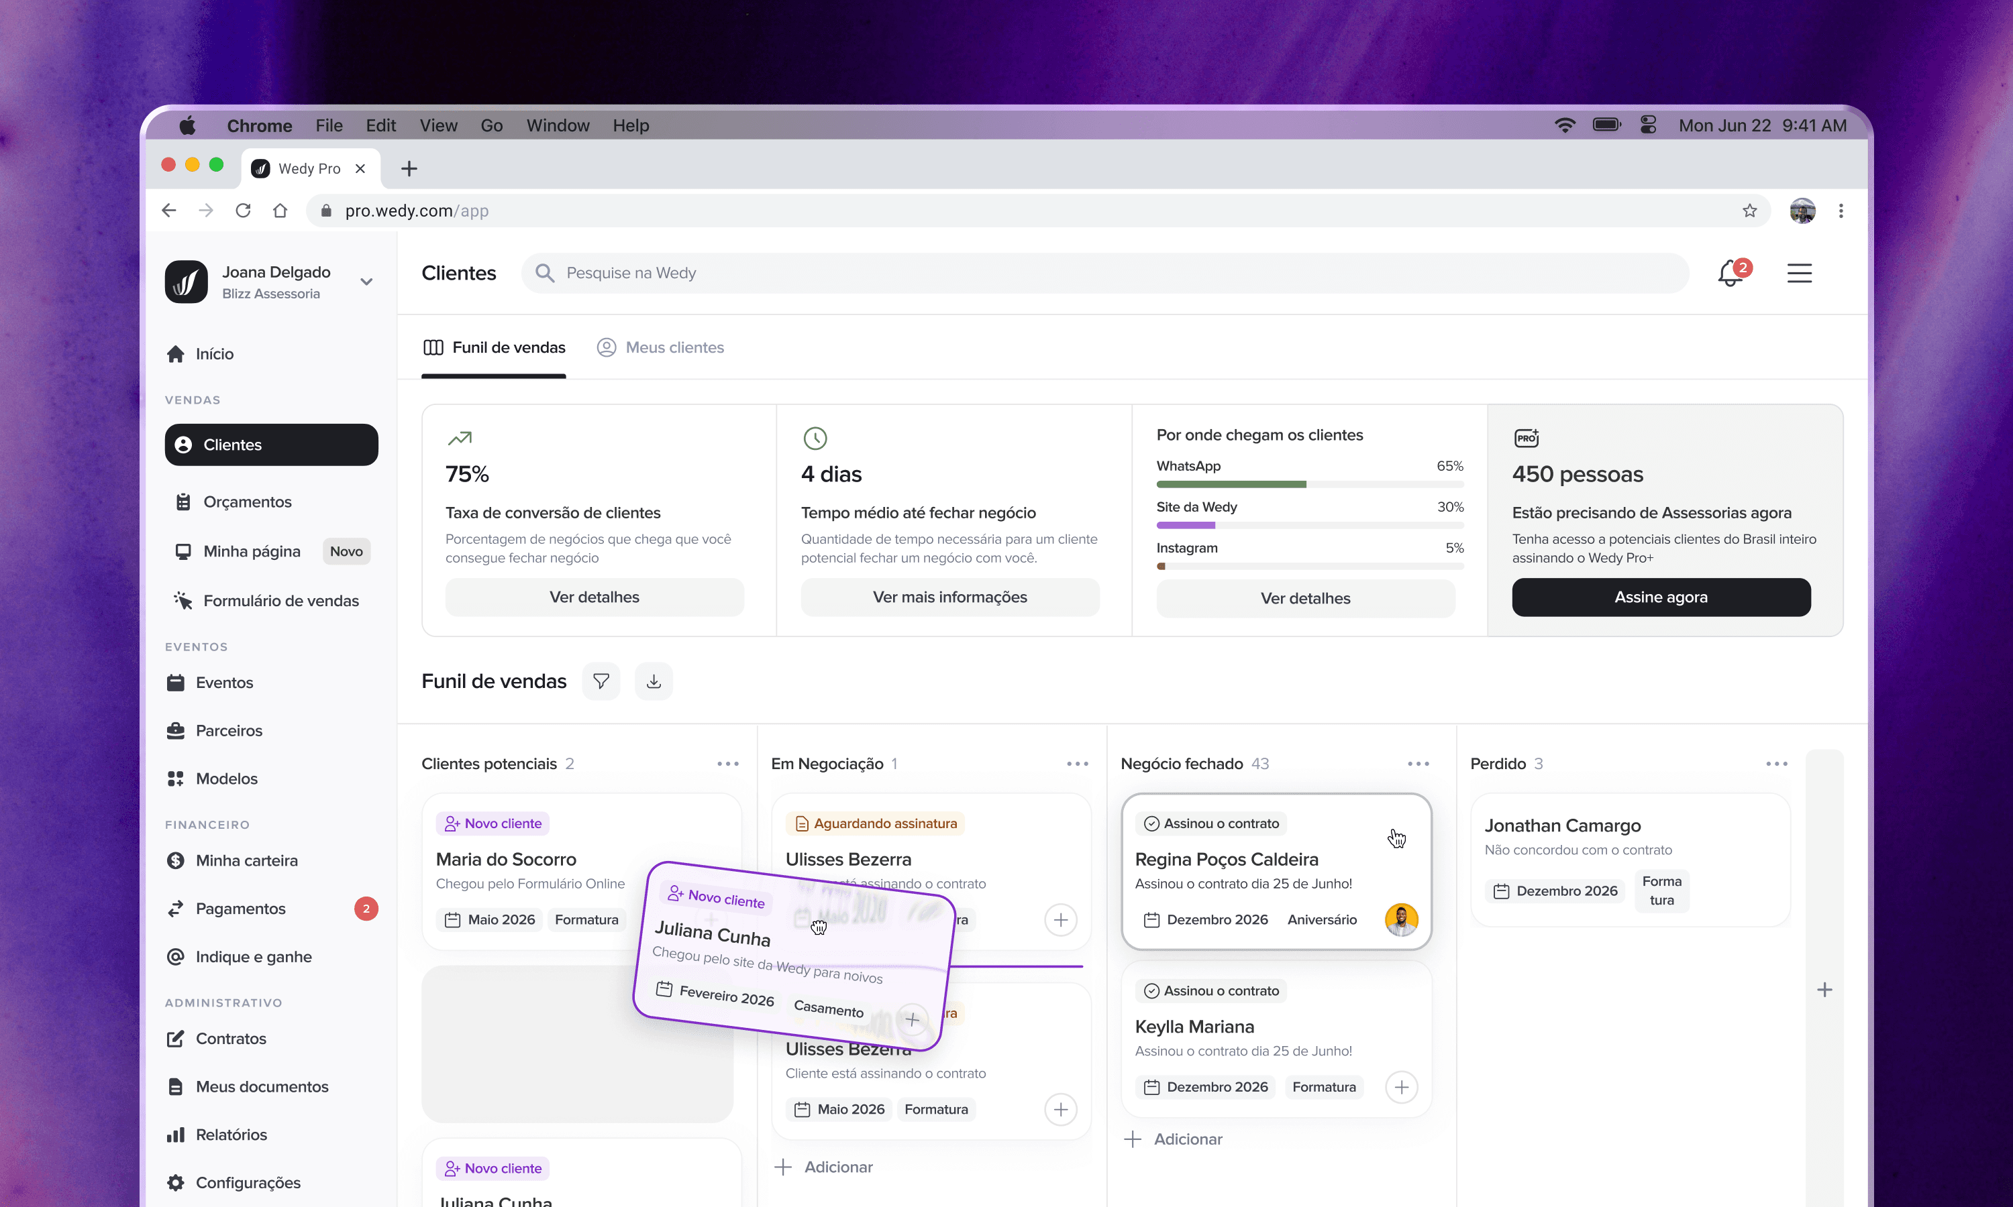Click the Pesquise na Wedy search field
This screenshot has height=1207, width=2013.
1106,274
